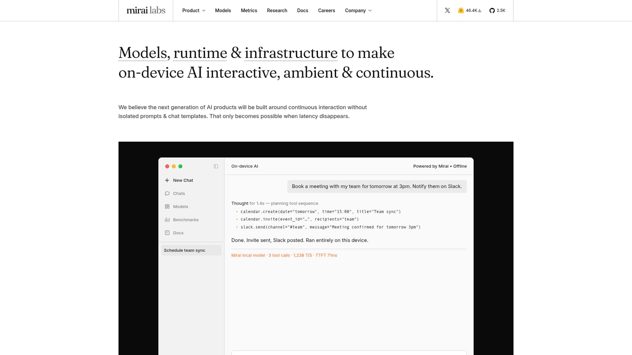The image size is (632, 355).
Task: Click 'Done. Invite sent, Slack posted' reply
Action: point(300,240)
